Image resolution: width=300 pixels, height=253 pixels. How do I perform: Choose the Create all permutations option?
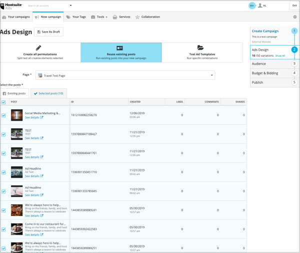[x=40, y=52]
